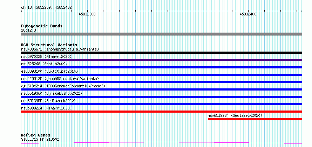Click the right arrow on the ruler
This screenshot has width=312, height=147.
(301, 11)
